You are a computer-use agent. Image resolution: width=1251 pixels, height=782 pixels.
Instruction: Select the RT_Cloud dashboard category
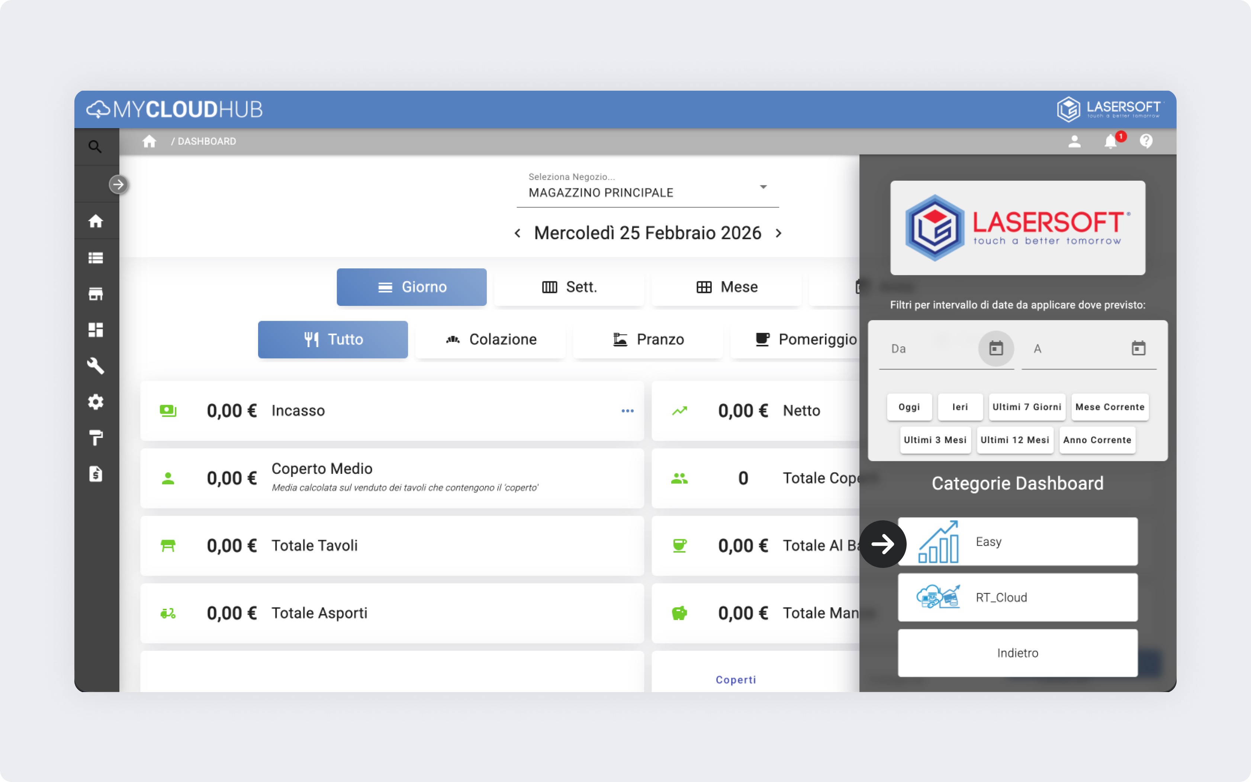(1017, 597)
